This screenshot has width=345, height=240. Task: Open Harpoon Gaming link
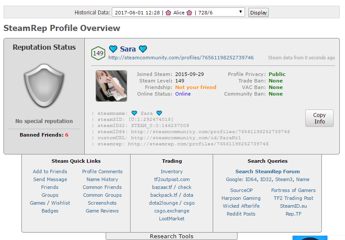[x=241, y=198]
